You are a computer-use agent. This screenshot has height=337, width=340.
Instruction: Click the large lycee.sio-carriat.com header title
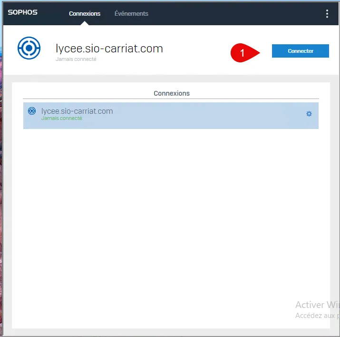(109, 48)
